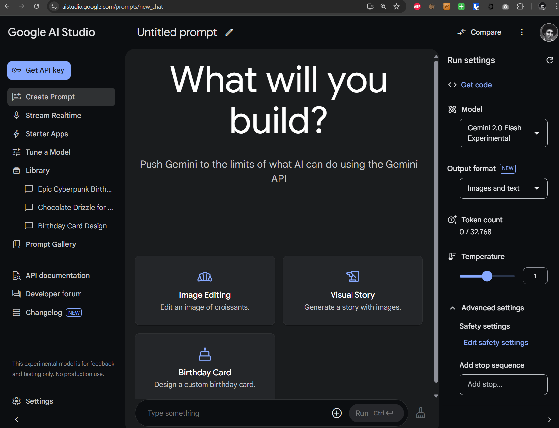Click the Image Editing croissant icon

[205, 277]
